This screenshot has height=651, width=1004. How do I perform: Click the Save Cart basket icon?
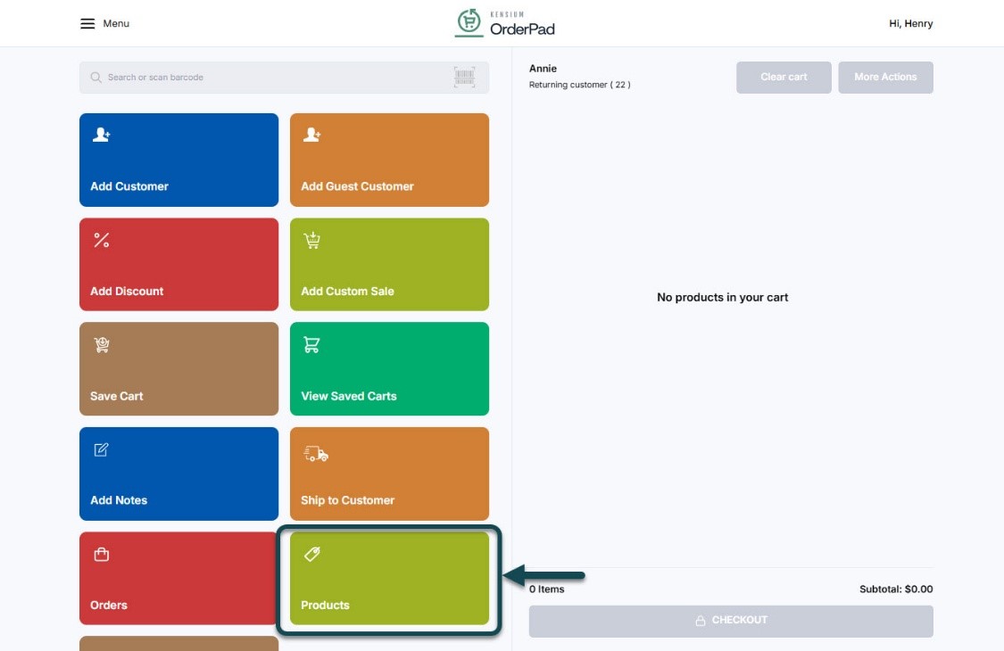[x=102, y=344]
